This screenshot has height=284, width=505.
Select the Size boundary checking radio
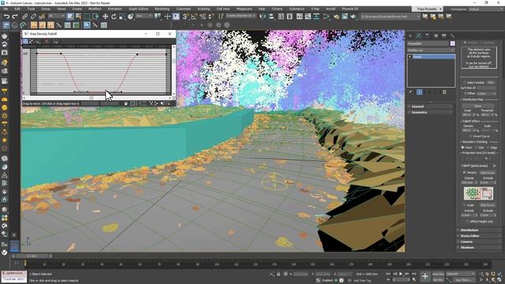(x=476, y=148)
